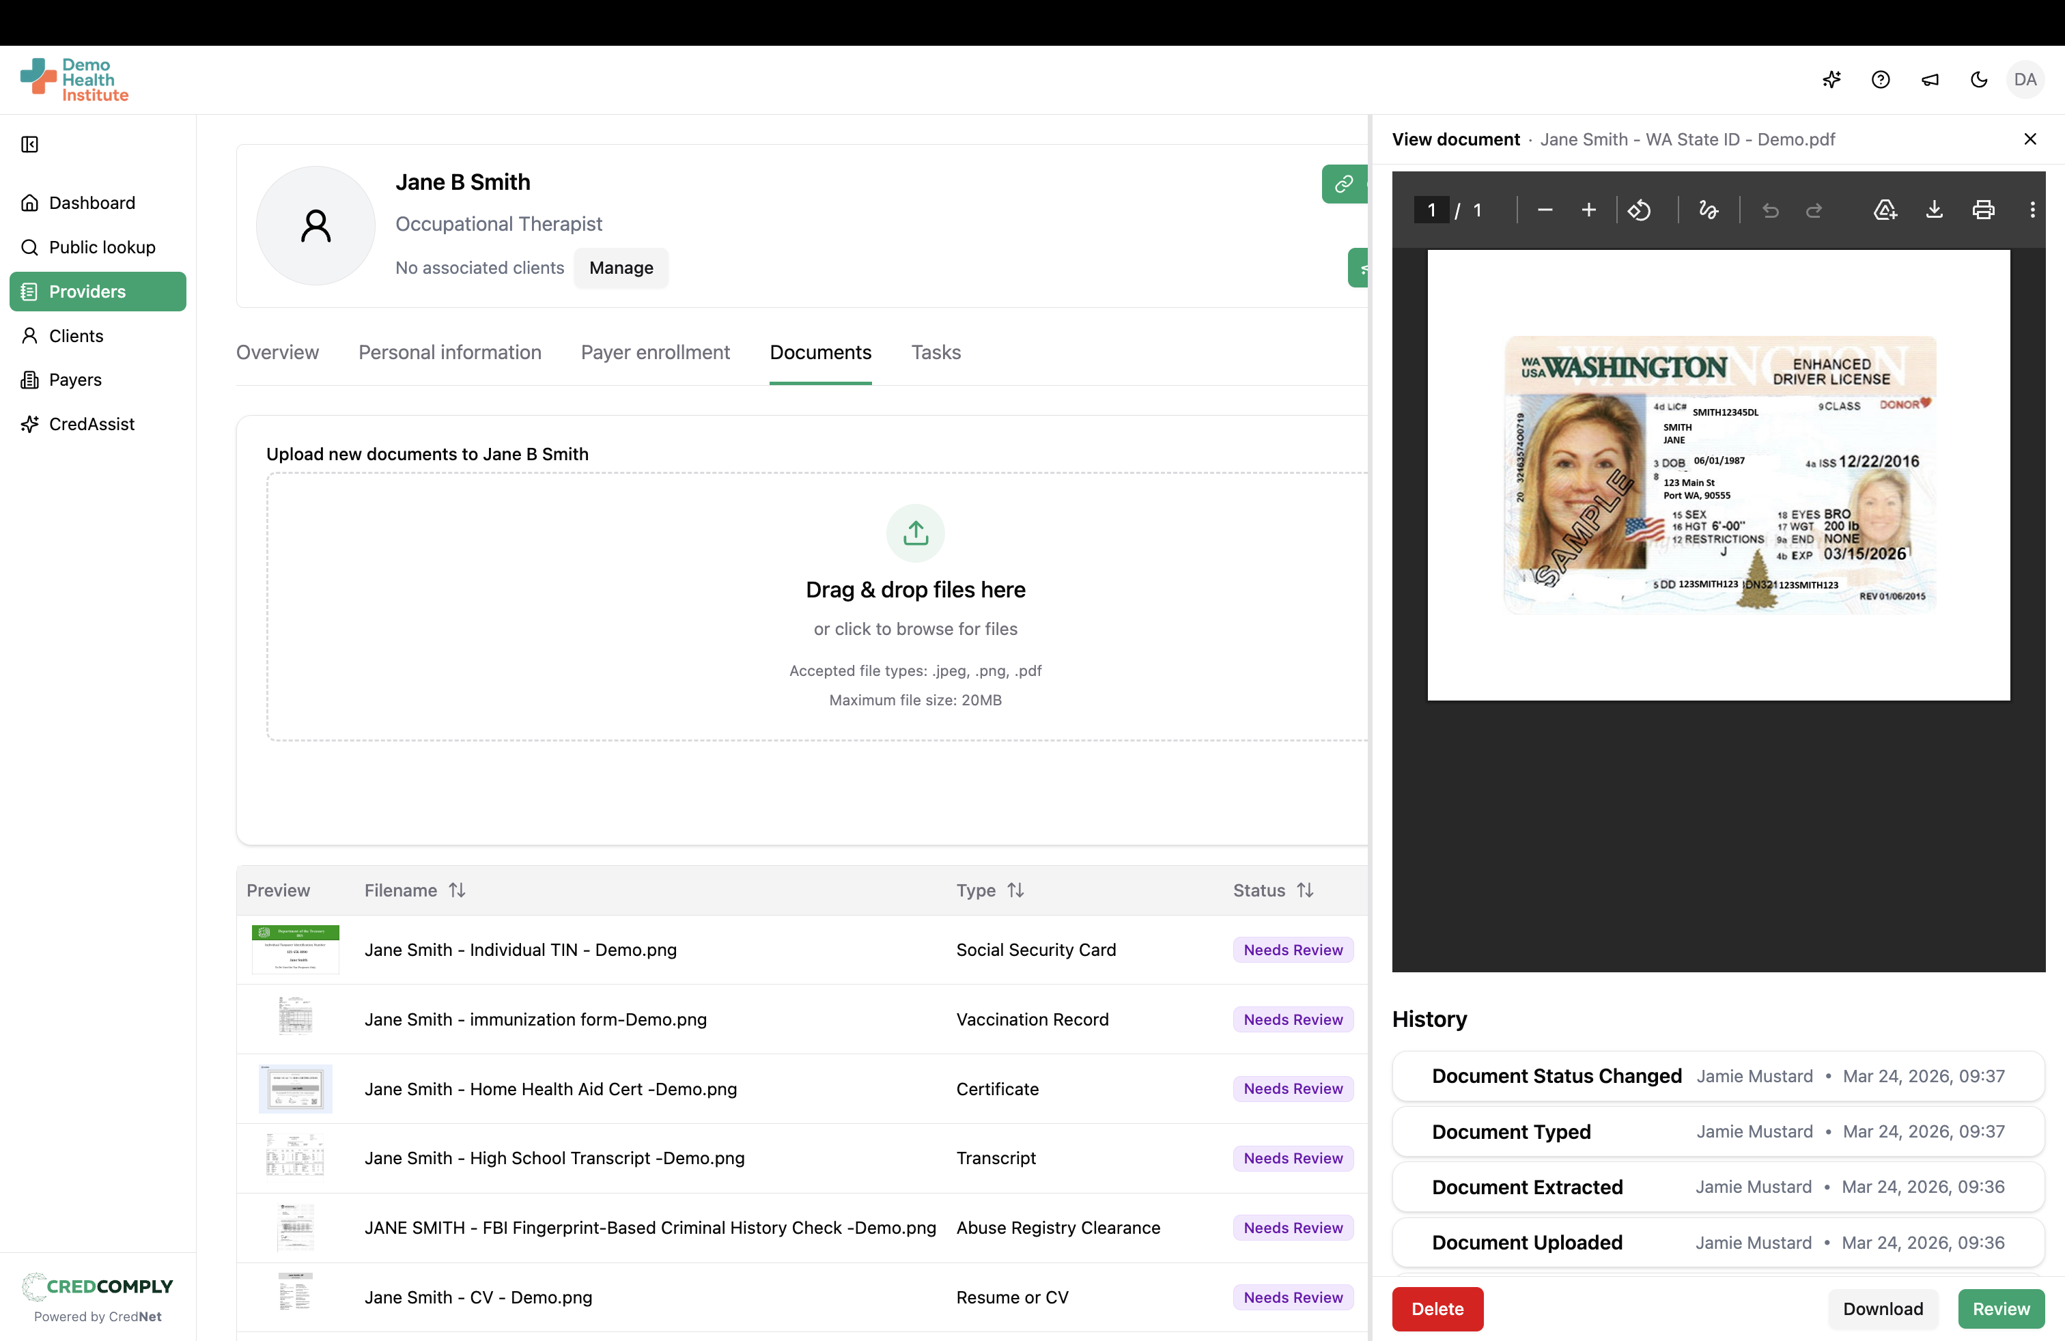Image resolution: width=2065 pixels, height=1341 pixels.
Task: Open the announcements megaphone icon
Action: (x=1930, y=80)
